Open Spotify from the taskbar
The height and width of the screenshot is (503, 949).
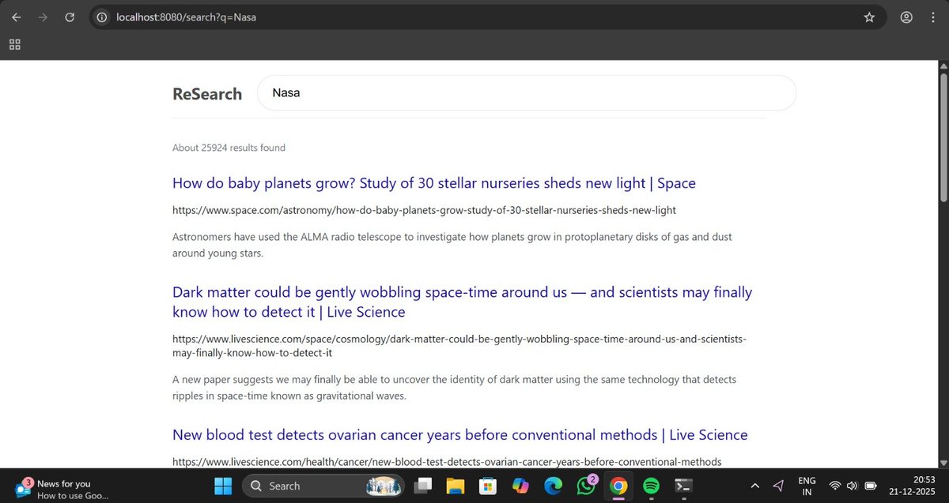coord(651,486)
